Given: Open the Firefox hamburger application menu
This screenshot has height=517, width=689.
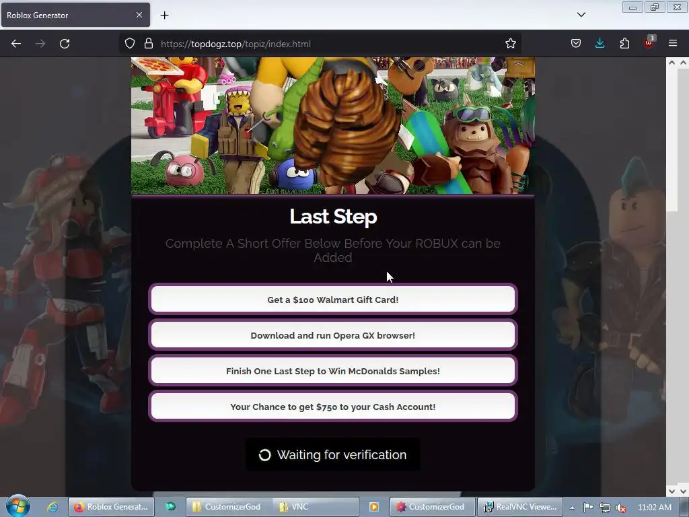Looking at the screenshot, I should (673, 43).
